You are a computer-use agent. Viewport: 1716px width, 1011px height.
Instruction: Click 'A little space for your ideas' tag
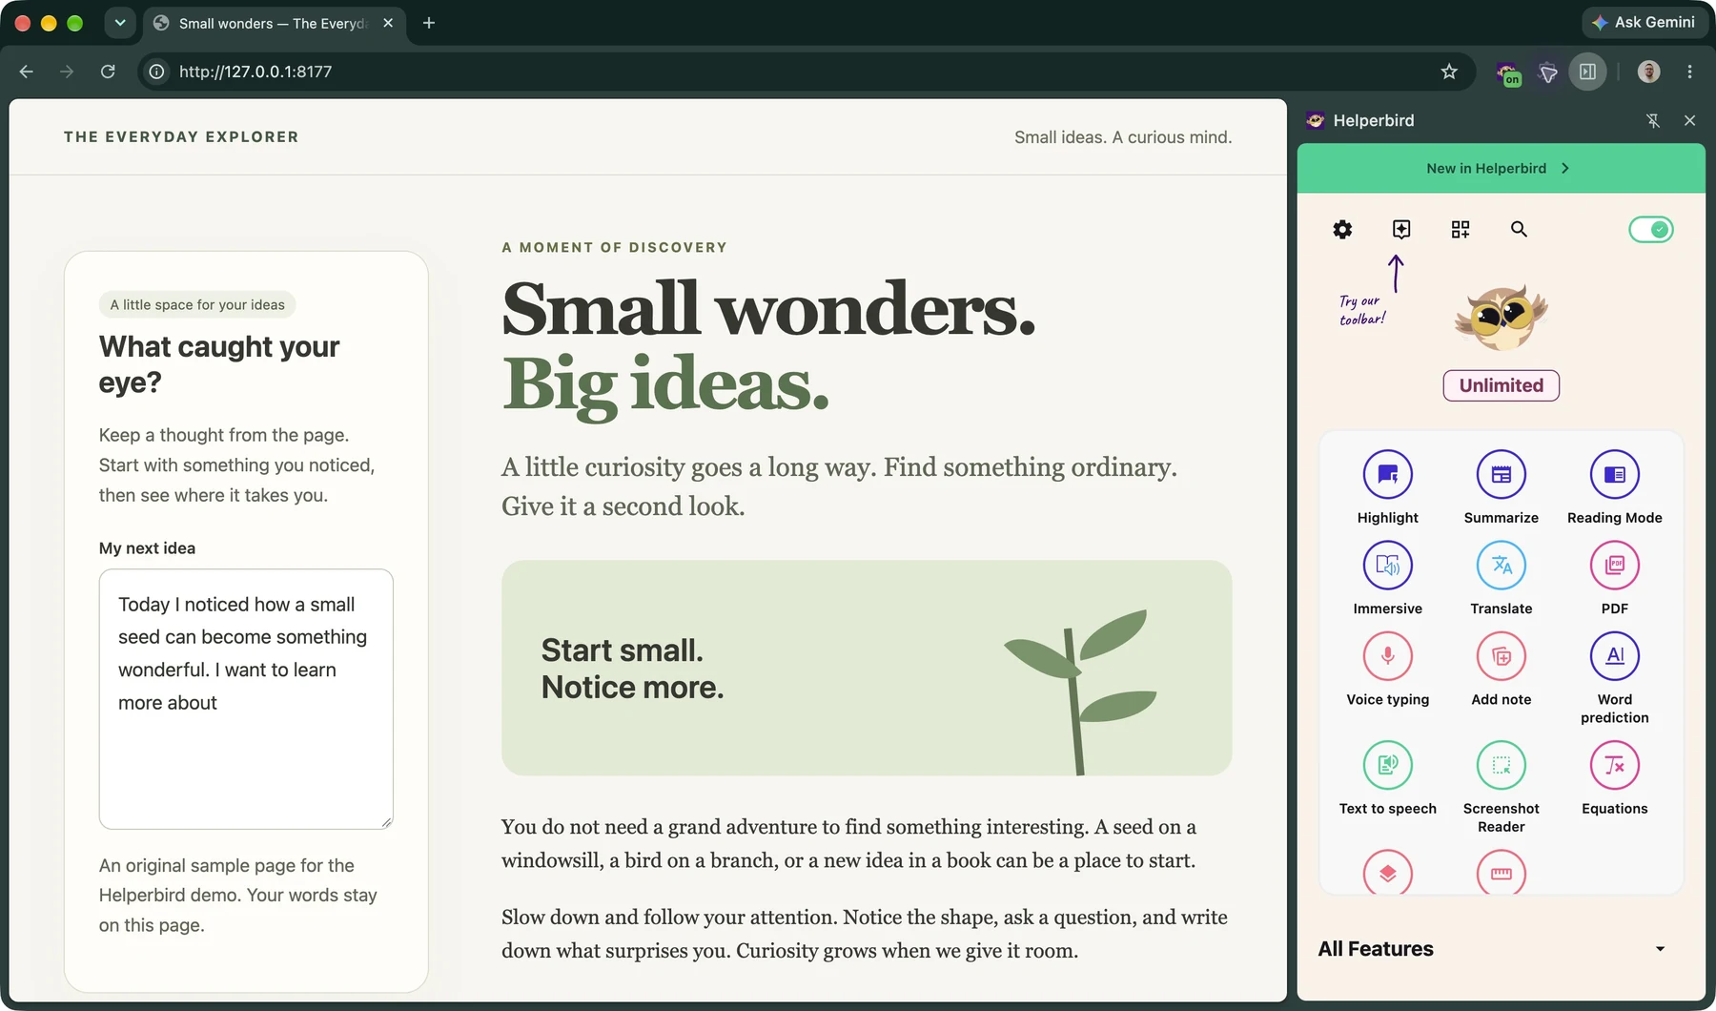pyautogui.click(x=197, y=304)
